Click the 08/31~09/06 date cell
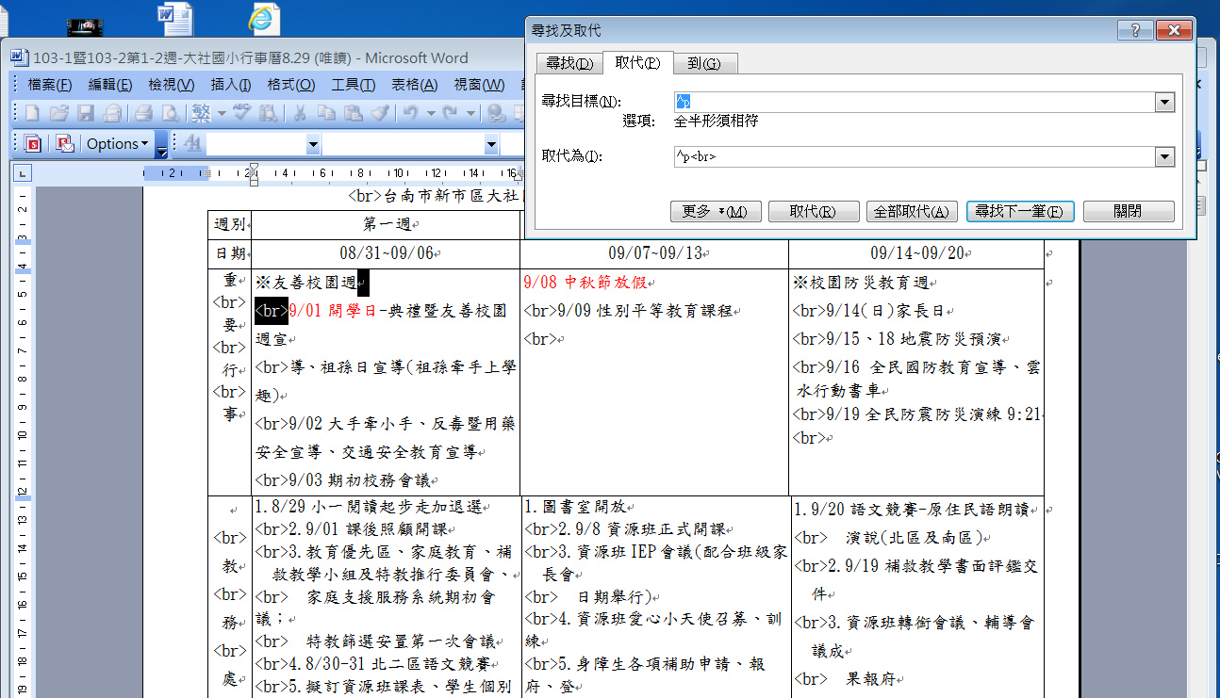This screenshot has height=698, width=1220. (x=387, y=253)
